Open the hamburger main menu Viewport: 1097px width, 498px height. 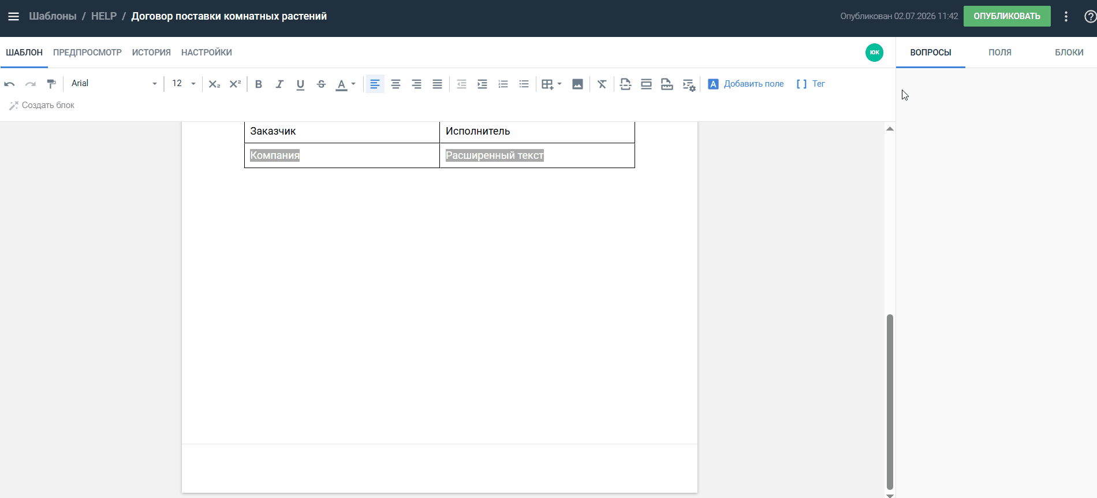click(x=13, y=16)
